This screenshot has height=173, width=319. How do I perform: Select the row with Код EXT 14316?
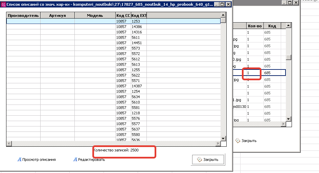[x=114, y=32]
